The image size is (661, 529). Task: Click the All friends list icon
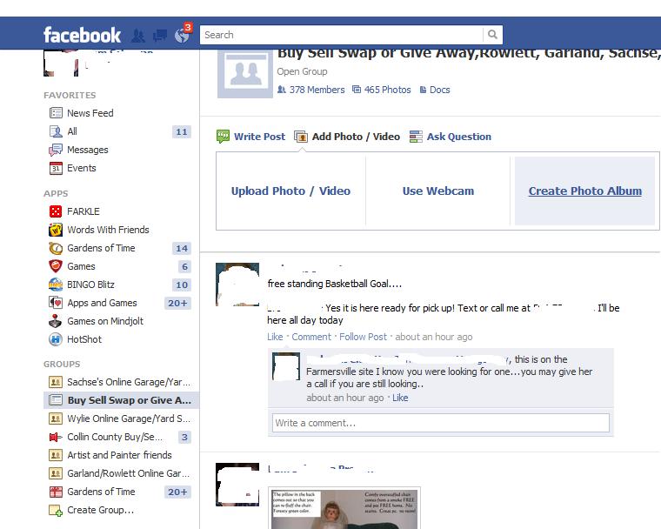pos(56,131)
